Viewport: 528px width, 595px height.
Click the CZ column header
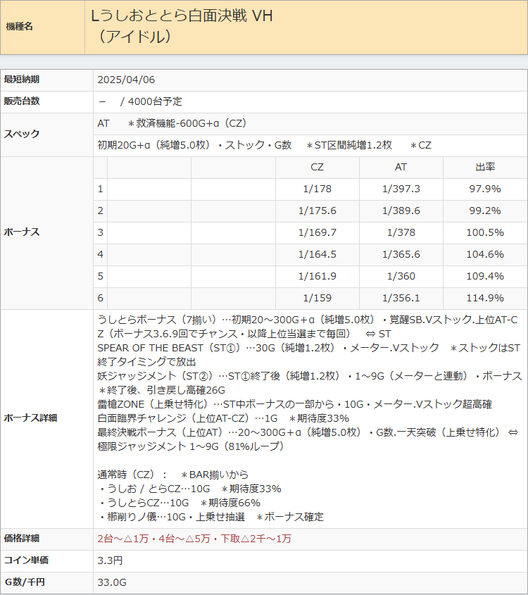pos(317,167)
